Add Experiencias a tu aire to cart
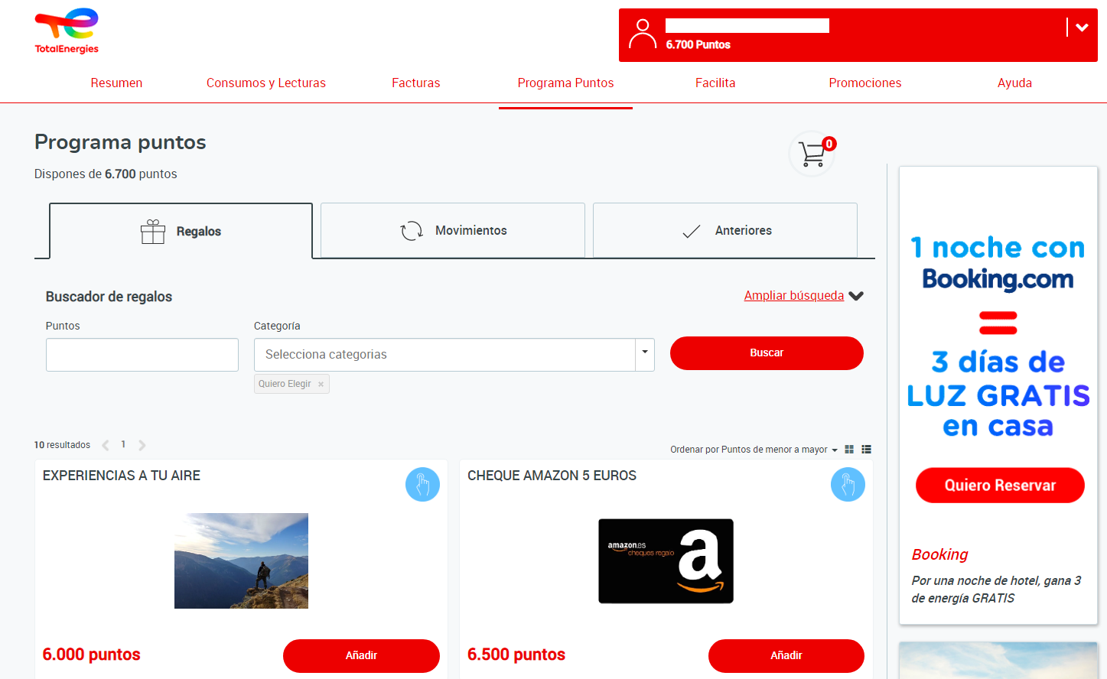 (x=361, y=656)
